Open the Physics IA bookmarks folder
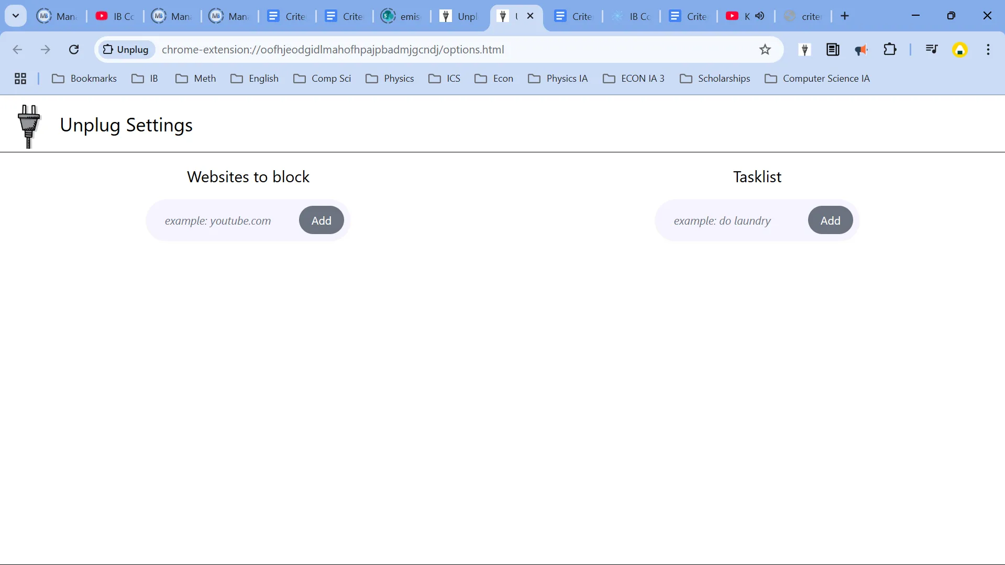1005x565 pixels. 558,79
